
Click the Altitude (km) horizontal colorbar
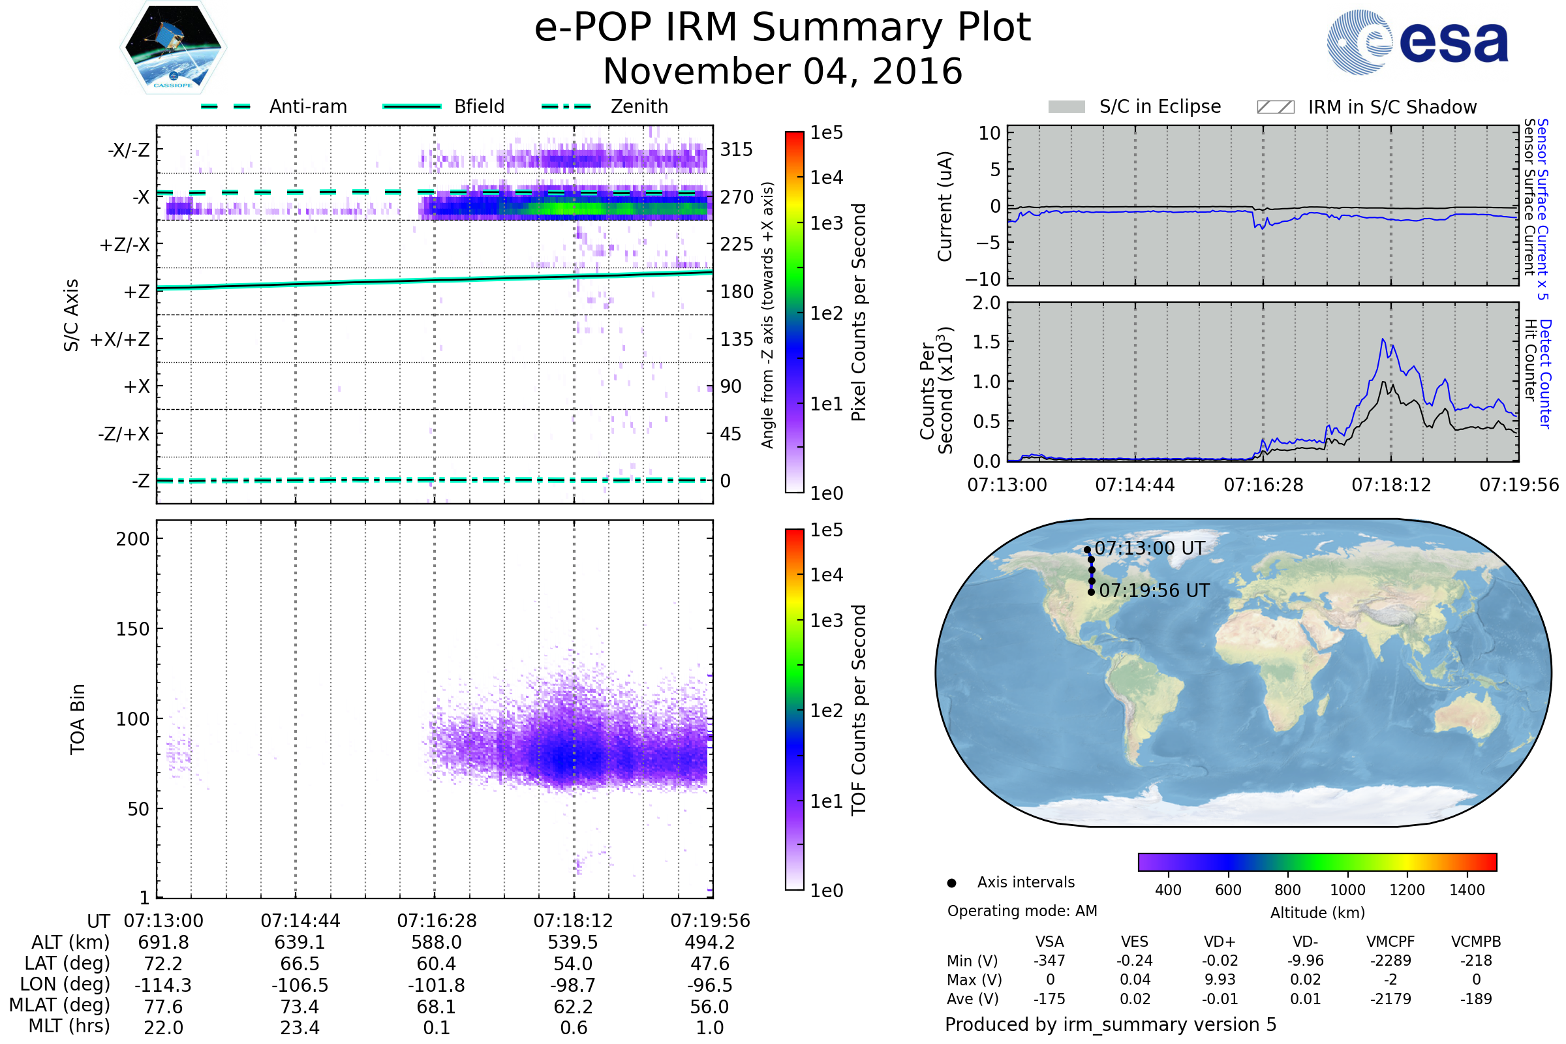(1317, 861)
